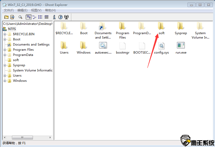Select Documents and Settings in tree

[31, 45]
